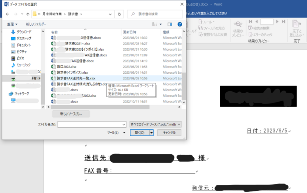Viewport: 307px width, 193px height.
Task: Click the Word tell-me search box
Action: tap(207, 13)
